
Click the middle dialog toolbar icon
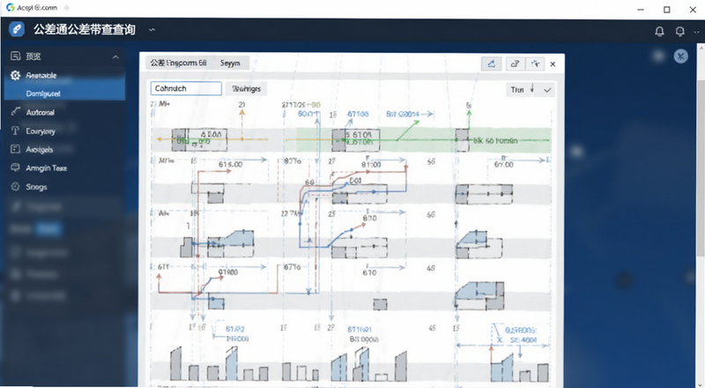tap(515, 63)
